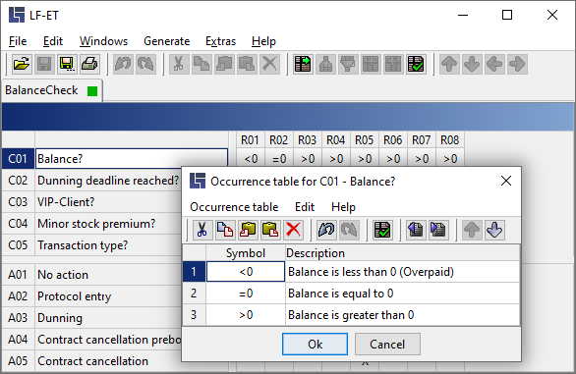This screenshot has width=576, height=374.
Task: Open the dialog's Help menu
Action: 343,207
